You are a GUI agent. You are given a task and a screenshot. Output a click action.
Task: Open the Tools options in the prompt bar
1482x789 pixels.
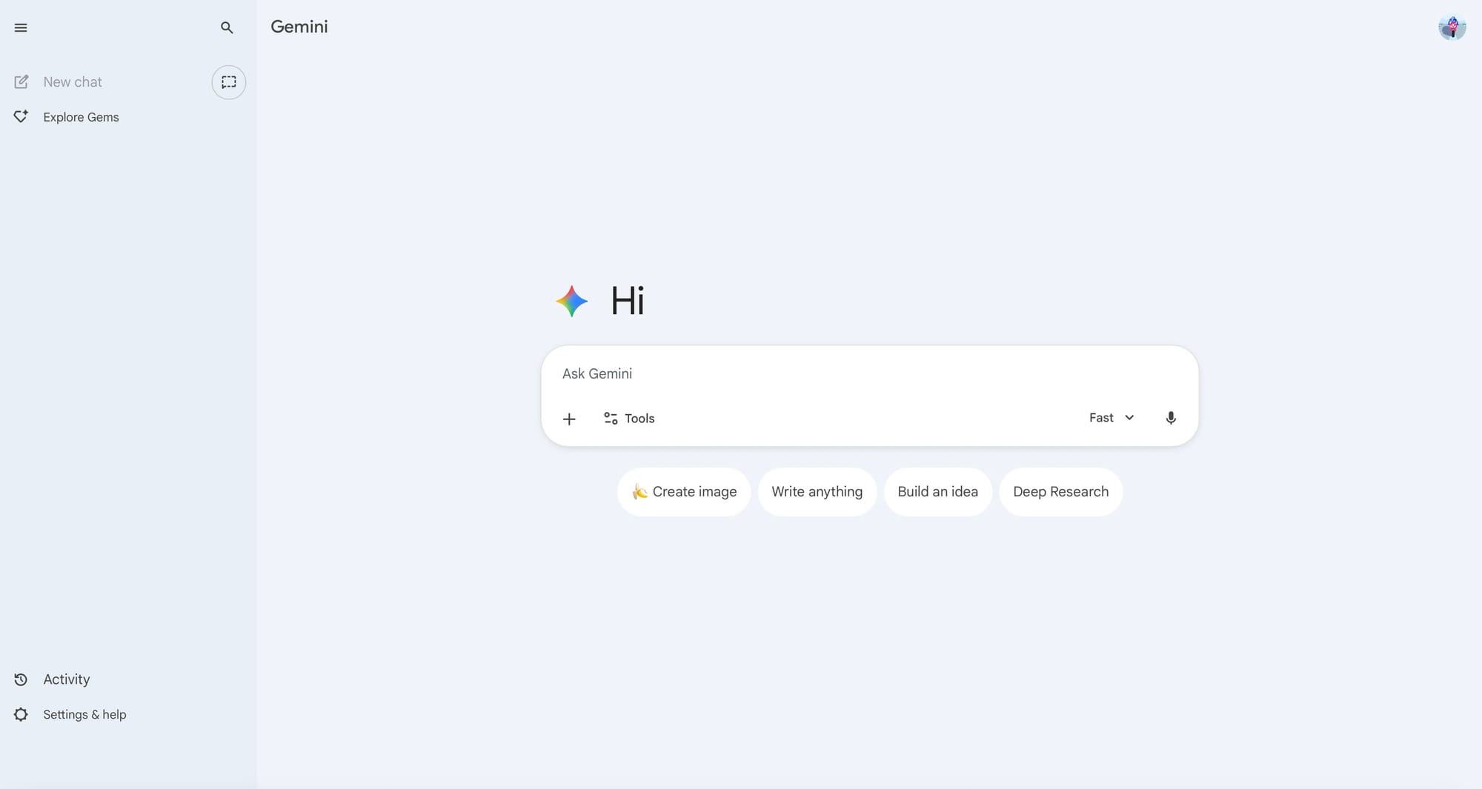click(628, 419)
